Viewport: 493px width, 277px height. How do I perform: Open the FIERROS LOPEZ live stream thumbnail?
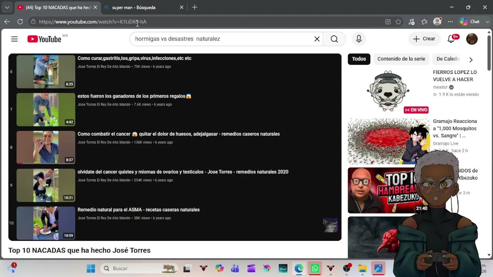[x=389, y=91]
